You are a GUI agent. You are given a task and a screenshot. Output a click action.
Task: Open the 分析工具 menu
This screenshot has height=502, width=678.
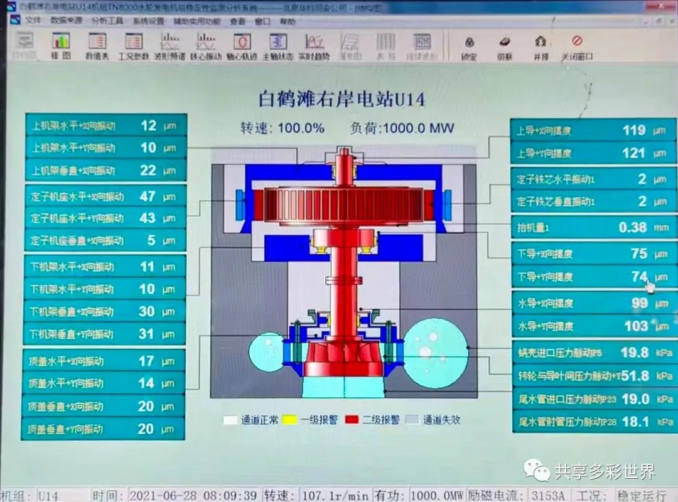pos(107,20)
